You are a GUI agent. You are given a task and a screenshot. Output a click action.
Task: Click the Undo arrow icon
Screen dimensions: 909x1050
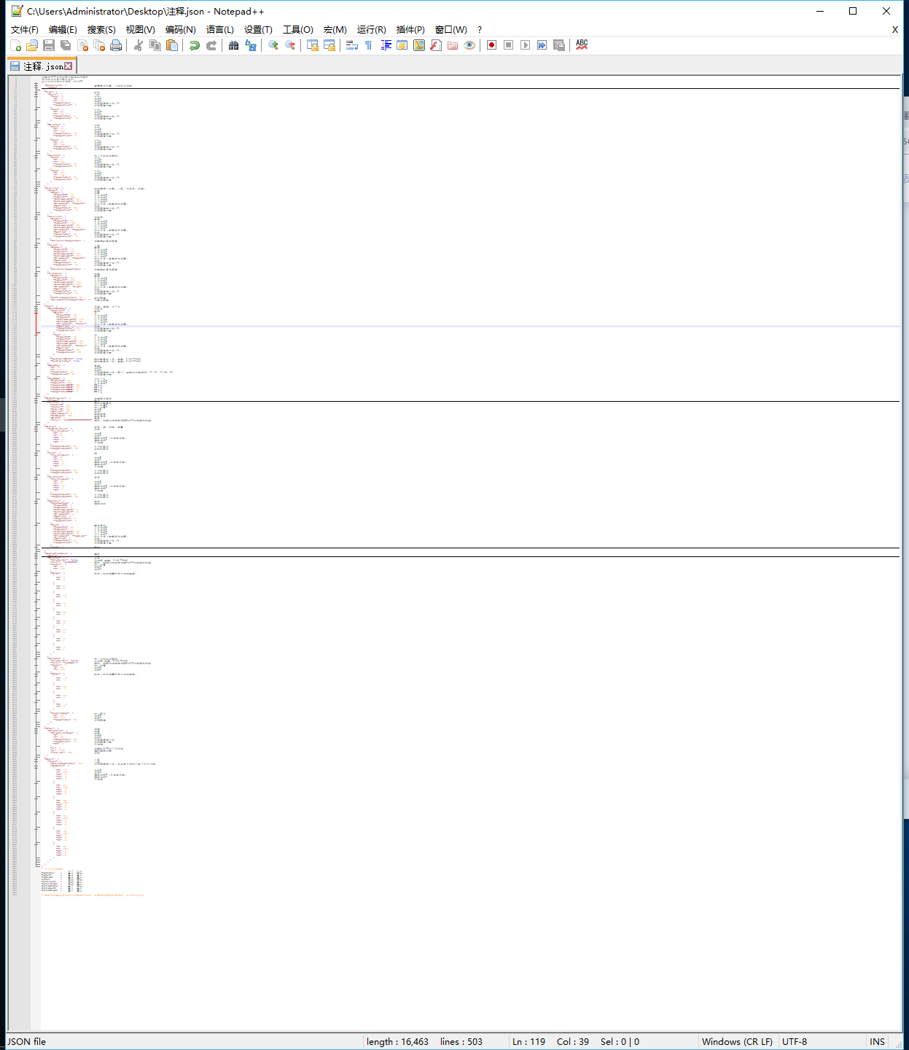(195, 45)
